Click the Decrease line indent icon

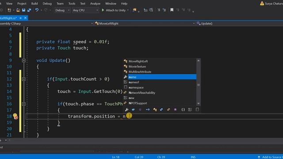point(145,10)
